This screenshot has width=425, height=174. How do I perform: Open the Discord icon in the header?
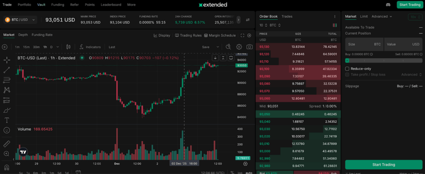tap(388, 5)
